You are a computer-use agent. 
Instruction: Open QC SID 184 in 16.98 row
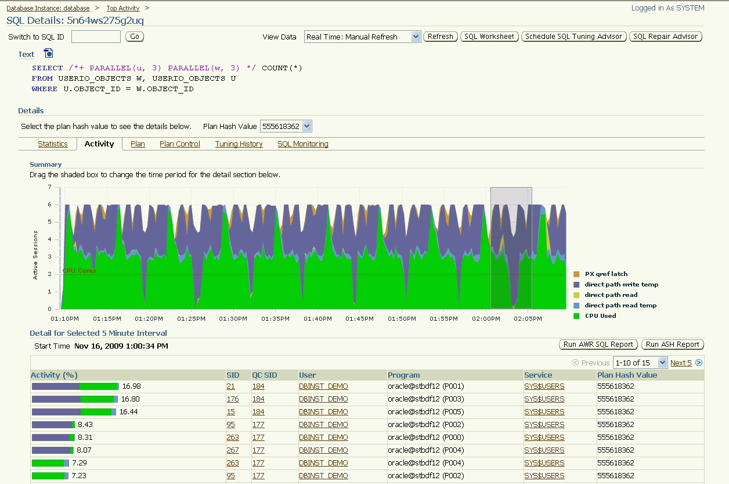pos(258,386)
